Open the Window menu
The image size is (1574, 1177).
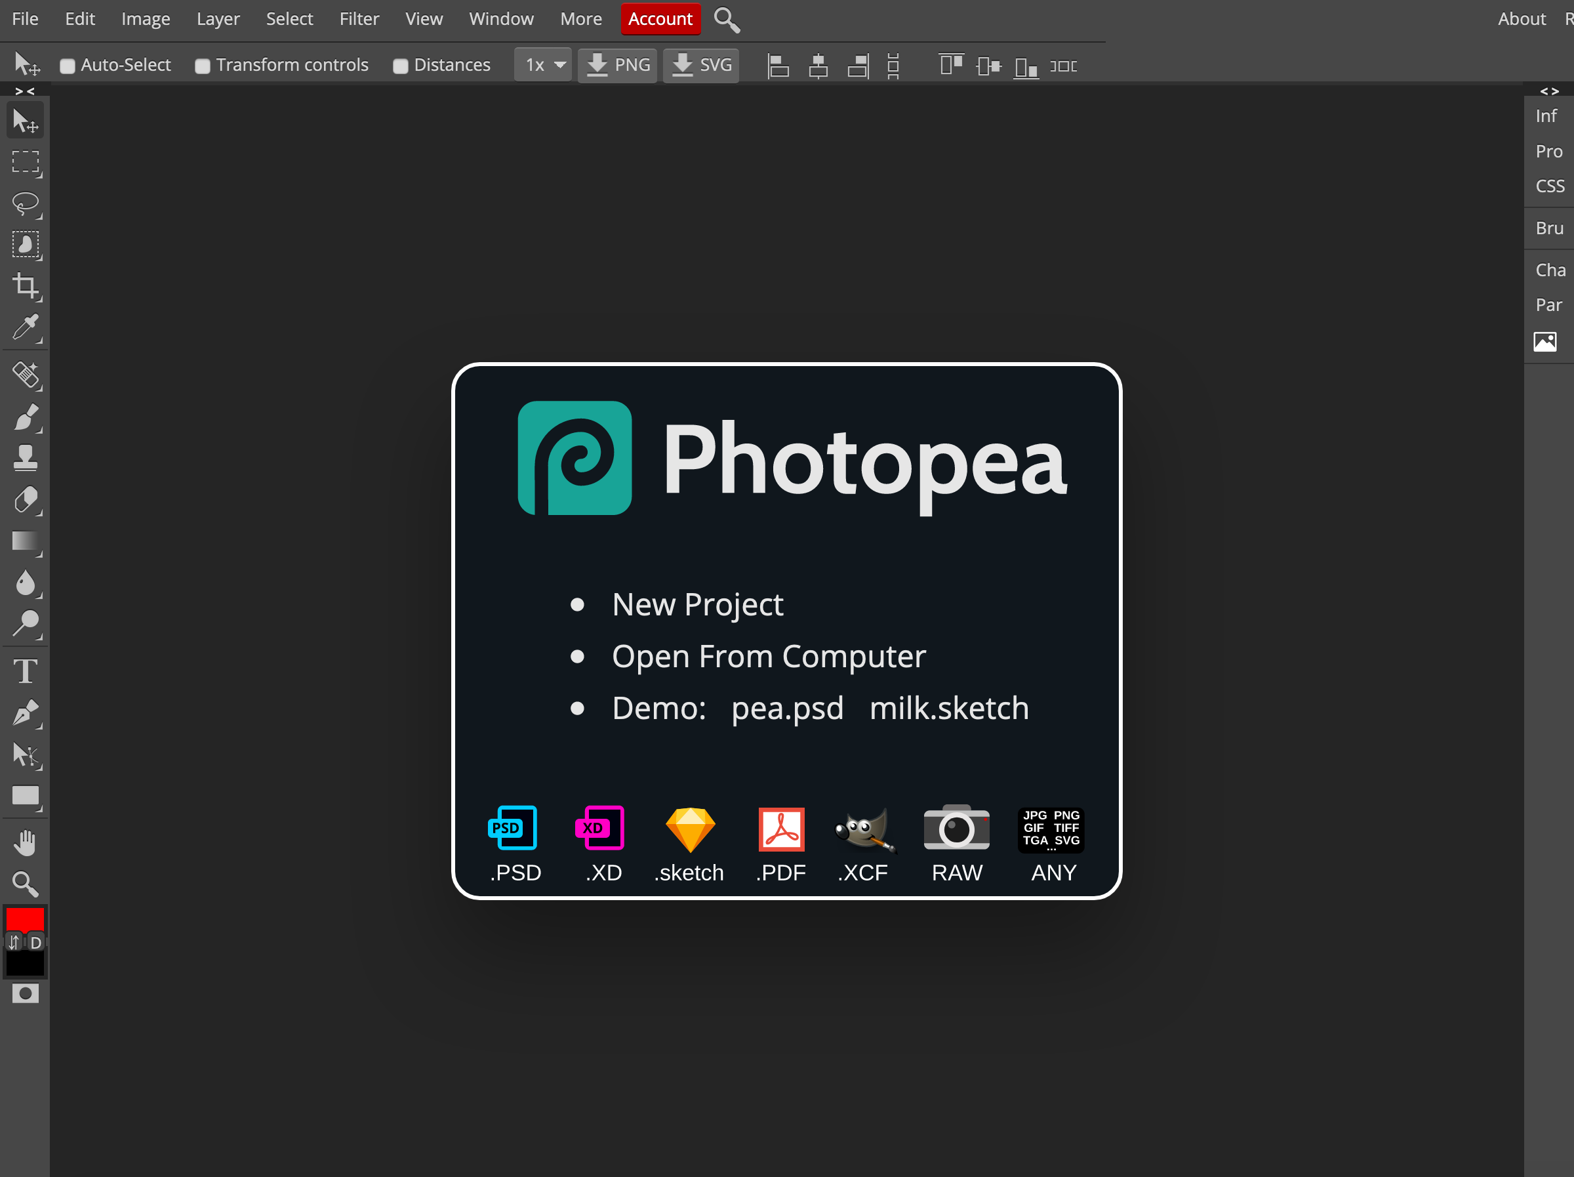click(501, 19)
